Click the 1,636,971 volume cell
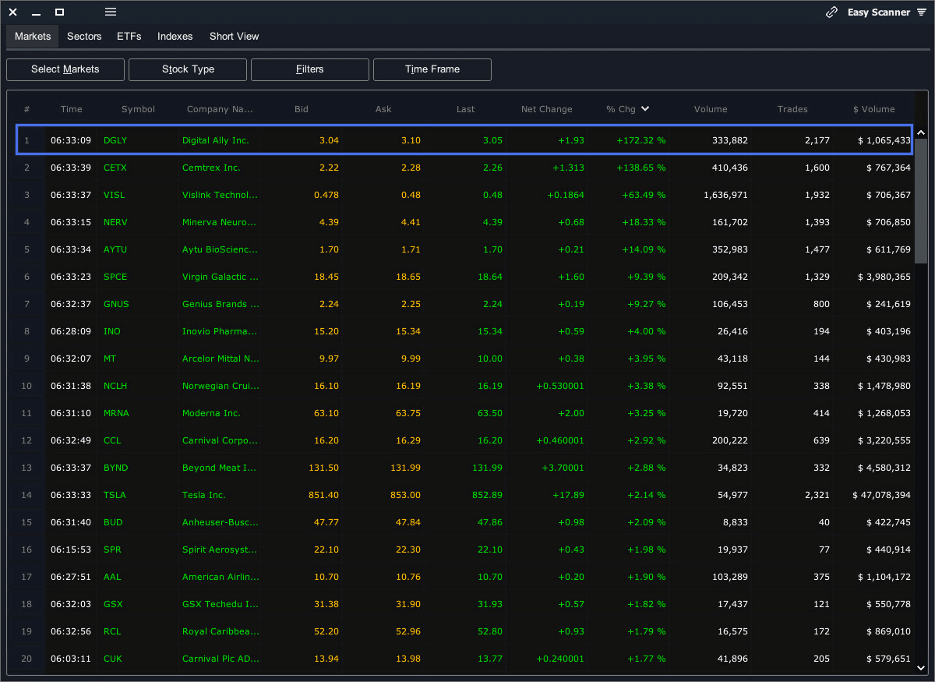935x682 pixels. pos(725,195)
